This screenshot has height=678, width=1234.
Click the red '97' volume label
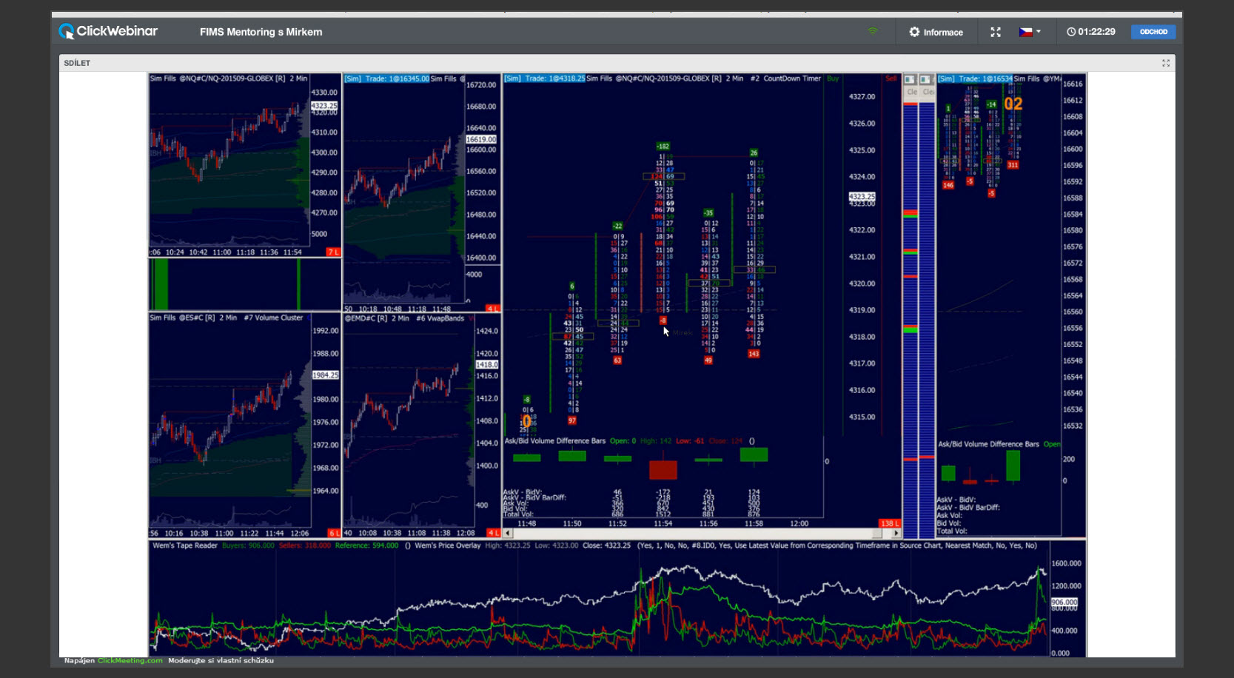571,420
